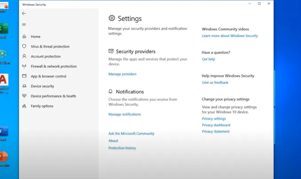Click the Change your privacy settings heading
The height and width of the screenshot is (179, 301).
point(226,99)
